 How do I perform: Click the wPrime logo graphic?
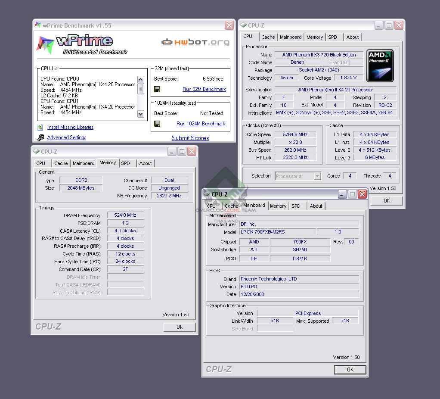click(x=81, y=45)
